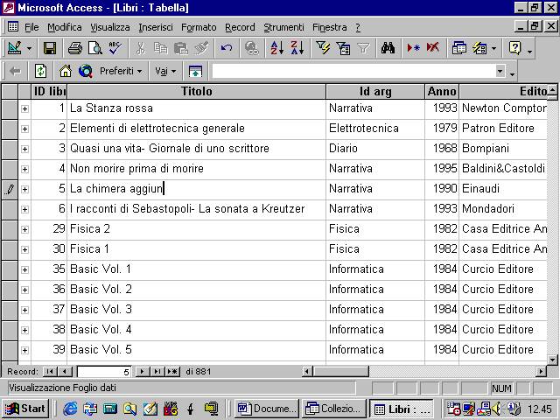Refresh the current page on Web toolbar

point(41,71)
